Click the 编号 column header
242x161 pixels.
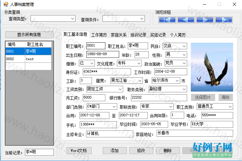(15, 44)
